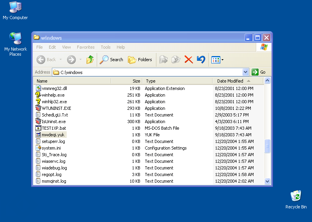
Task: Open the File menu
Action: coord(39,47)
